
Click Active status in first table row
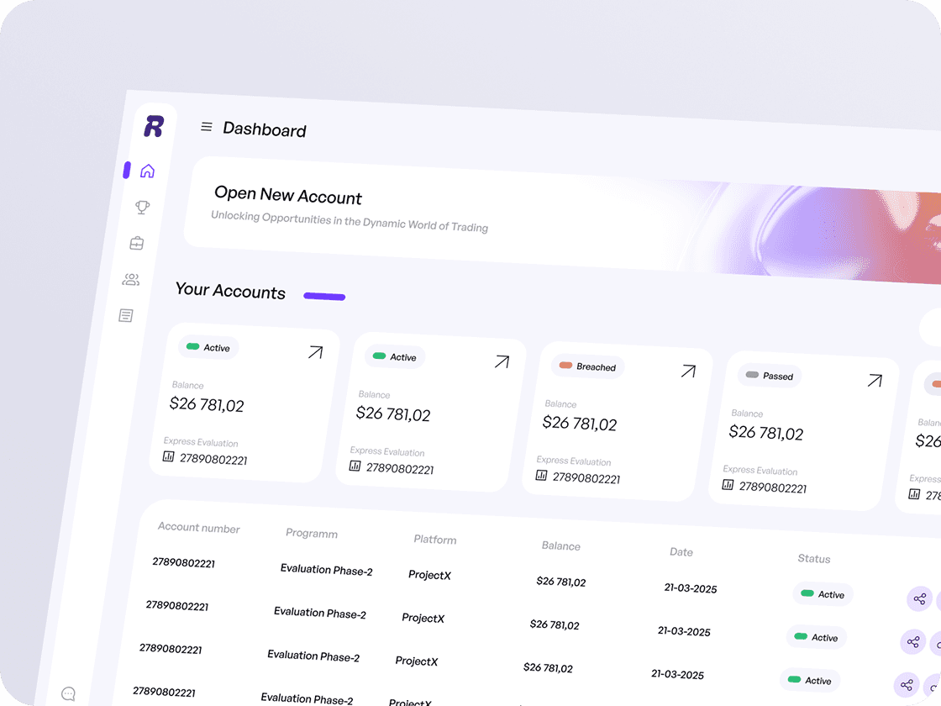coord(823,593)
